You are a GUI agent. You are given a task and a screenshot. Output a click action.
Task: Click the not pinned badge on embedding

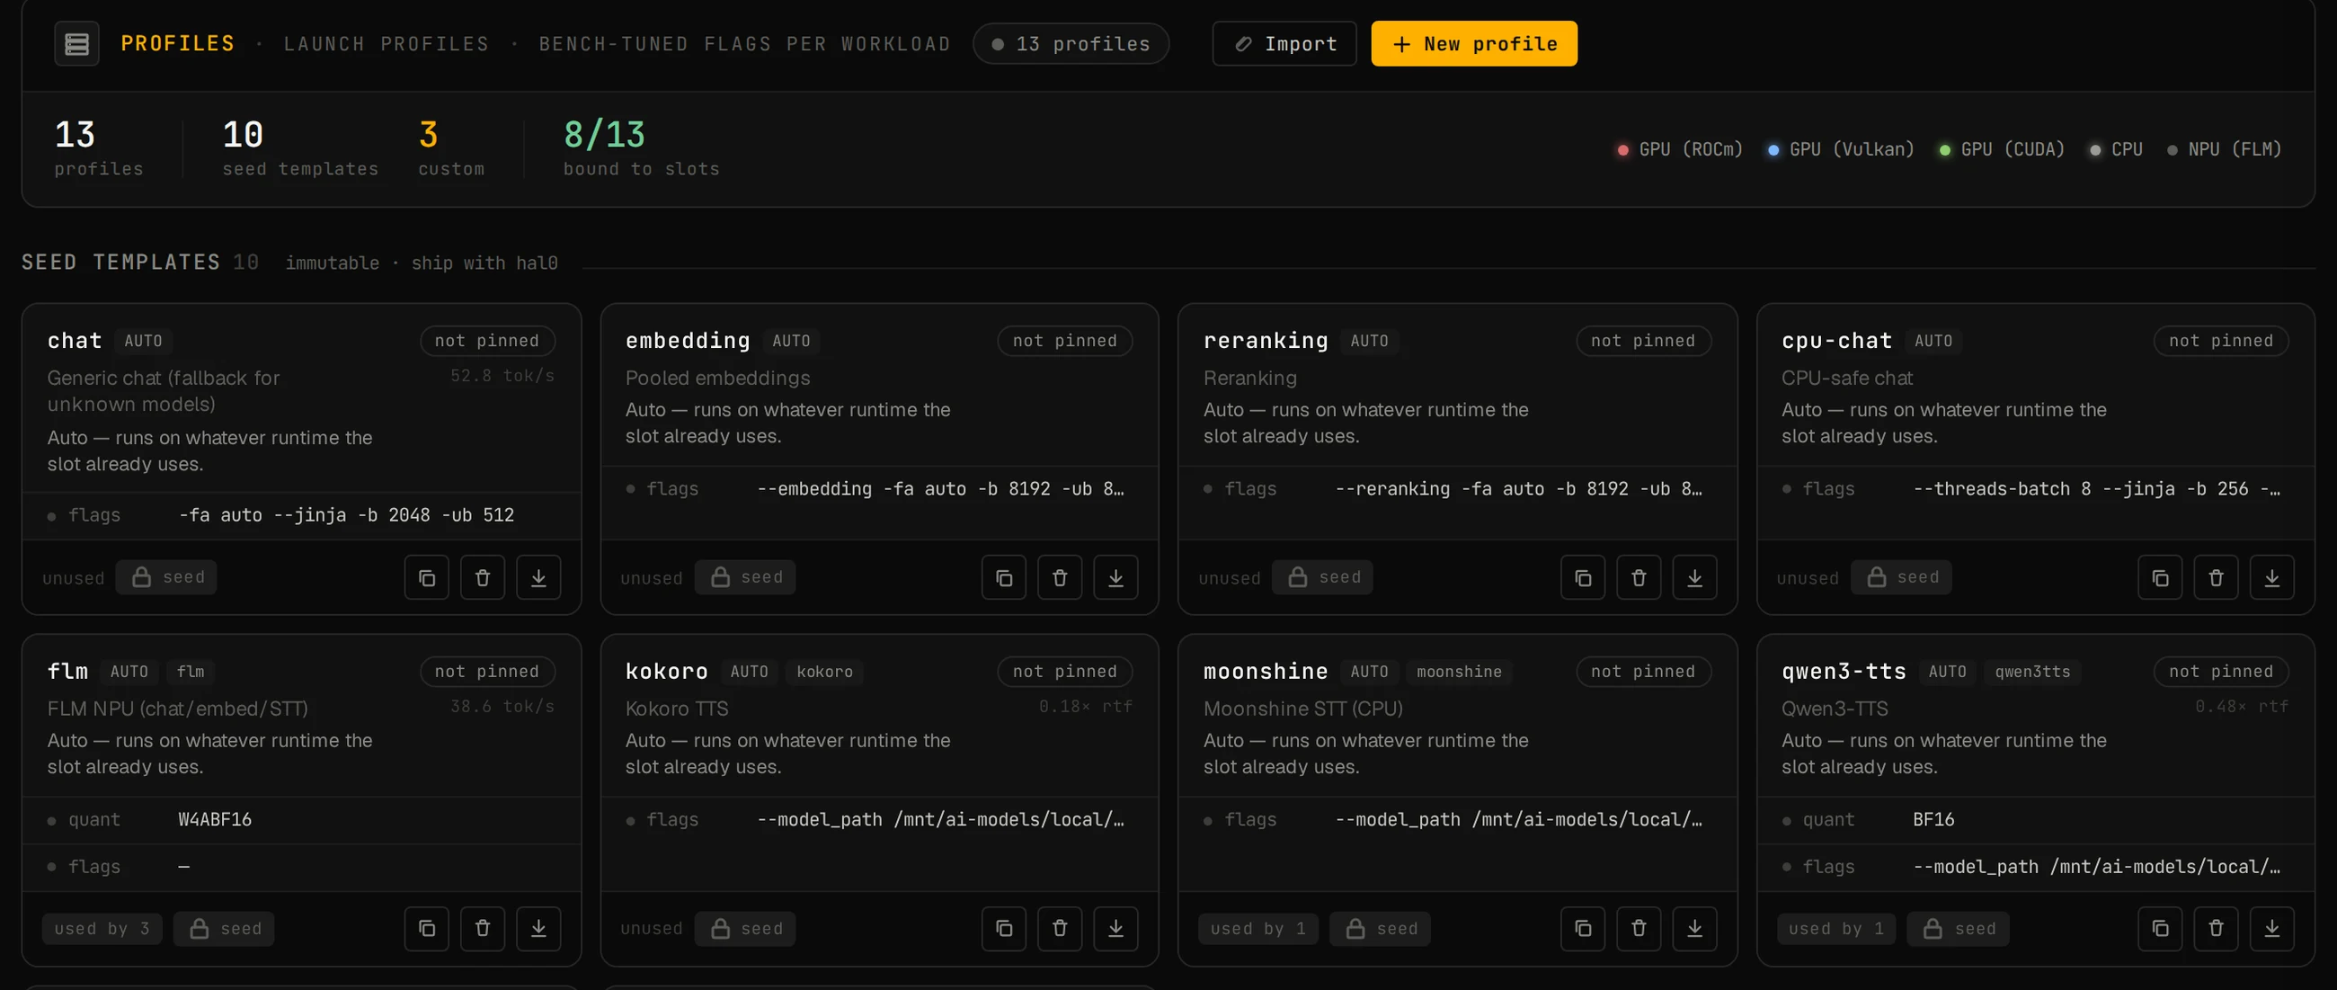pyautogui.click(x=1065, y=341)
